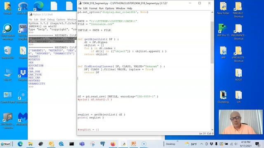264x148 pixels.
Task: Open Firefox from the taskbar
Action: coord(113,144)
